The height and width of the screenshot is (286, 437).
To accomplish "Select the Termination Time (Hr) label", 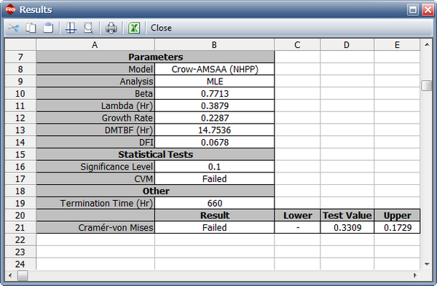I will point(95,203).
